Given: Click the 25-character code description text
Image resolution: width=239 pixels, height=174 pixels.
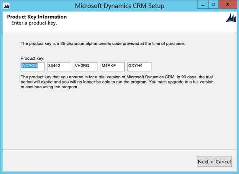Looking at the screenshot, I should pyautogui.click(x=102, y=43).
